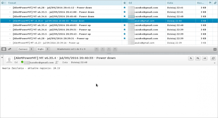Open the list options gear menu
This screenshot has height=118, width=218.
tap(3, 3)
